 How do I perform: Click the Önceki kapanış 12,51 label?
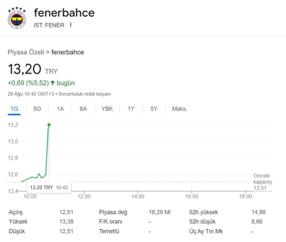coord(262,182)
